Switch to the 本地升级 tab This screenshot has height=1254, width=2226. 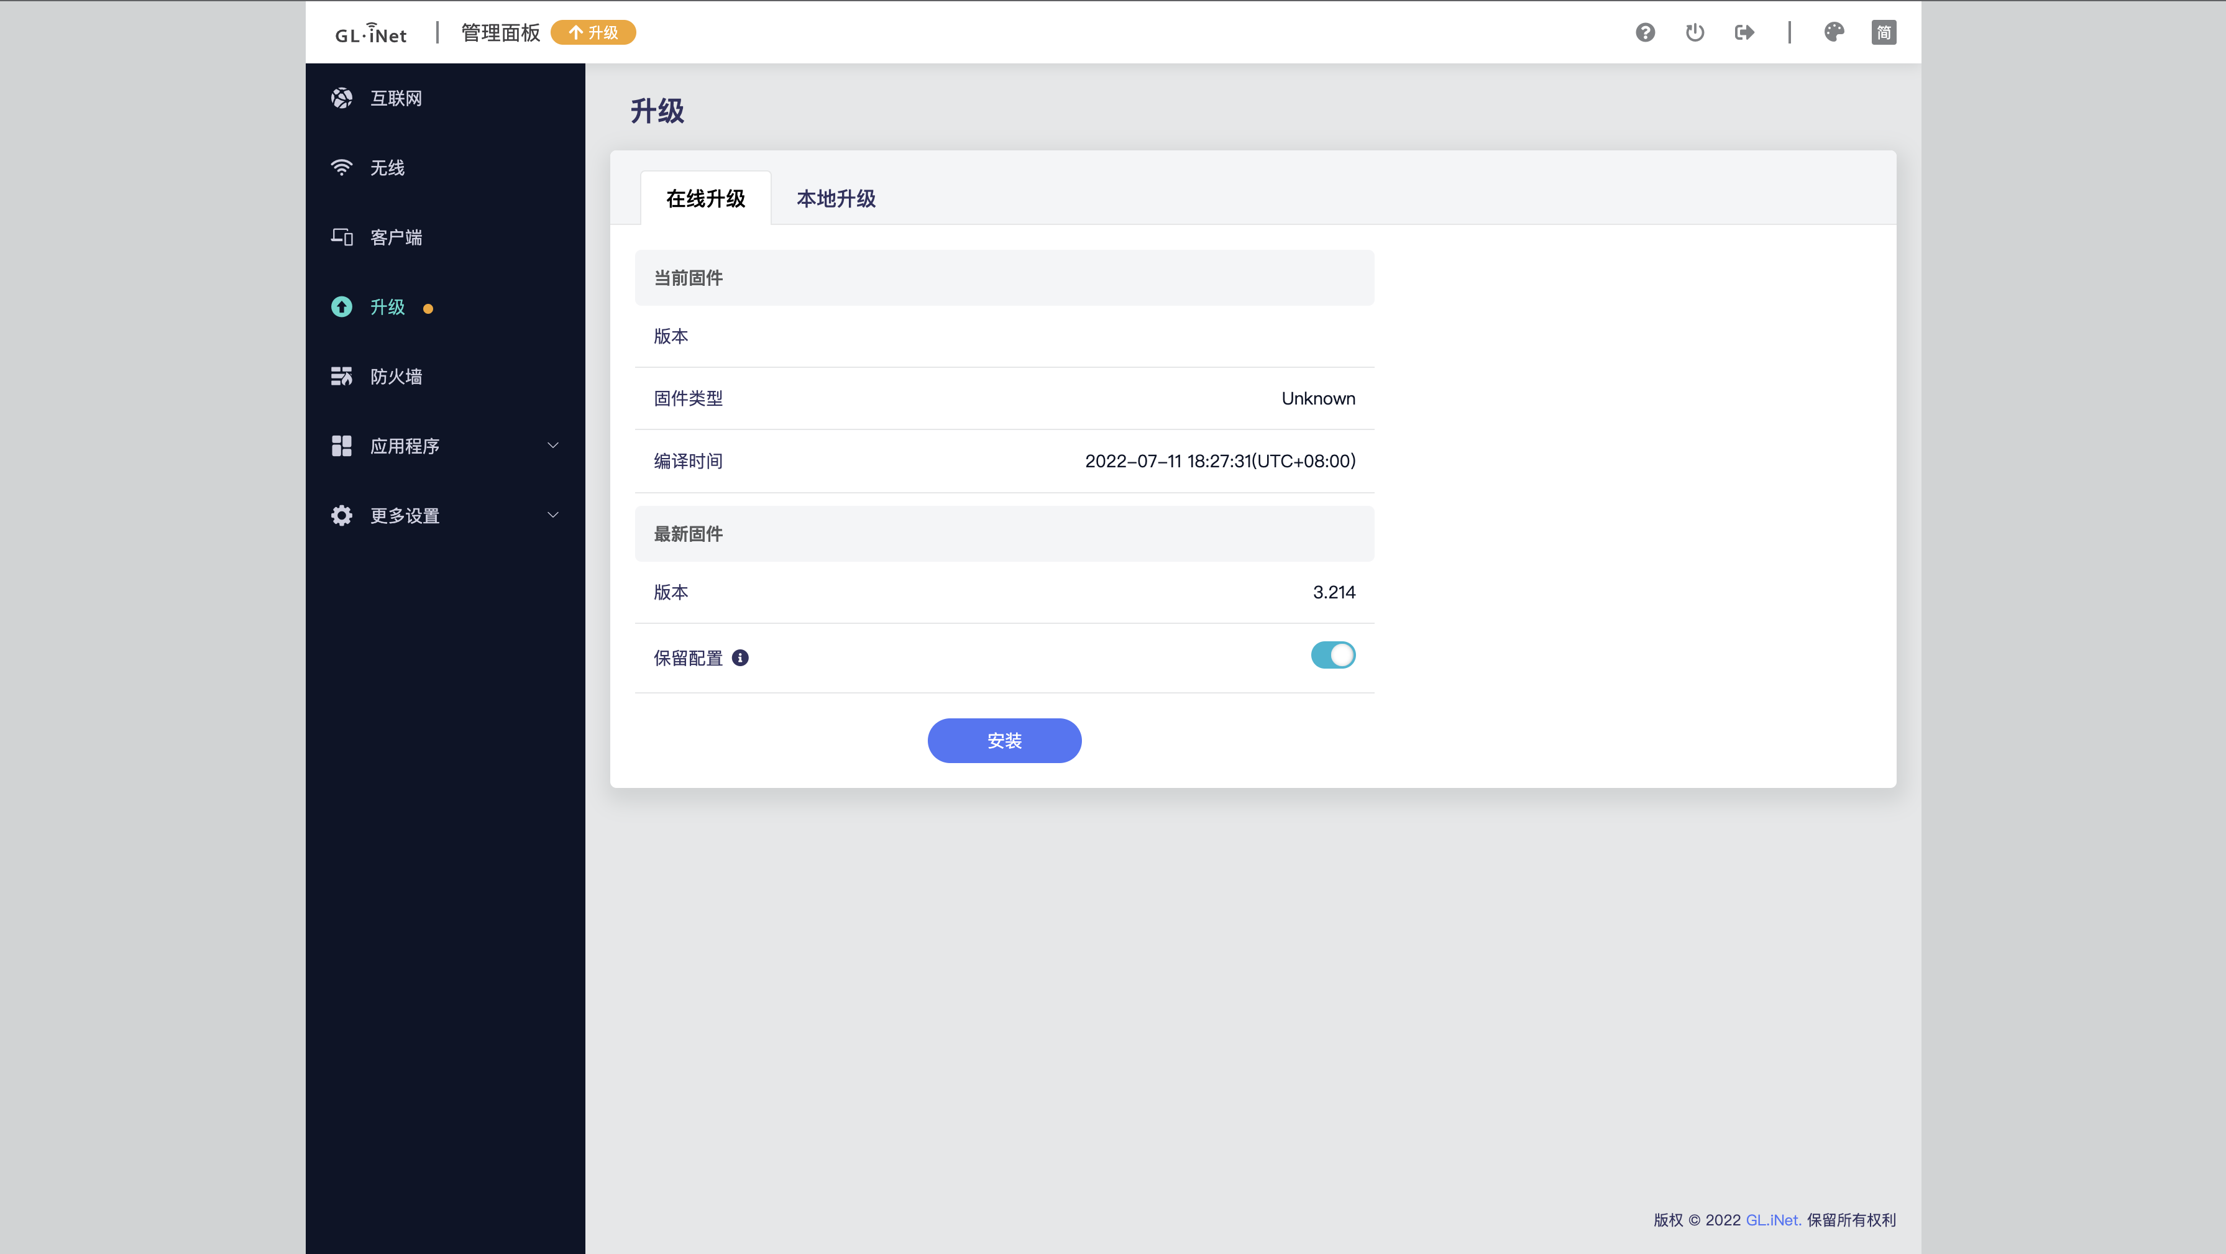[x=836, y=199]
